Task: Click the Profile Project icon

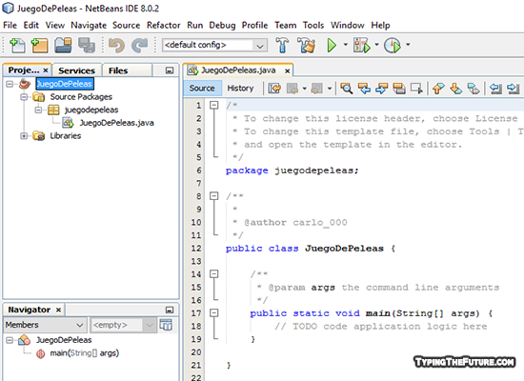Action: click(x=393, y=45)
